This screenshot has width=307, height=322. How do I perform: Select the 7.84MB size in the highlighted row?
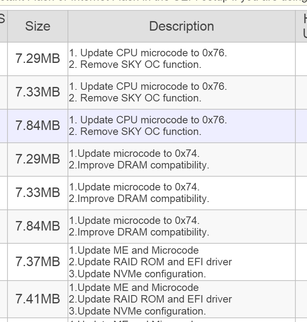click(x=38, y=126)
